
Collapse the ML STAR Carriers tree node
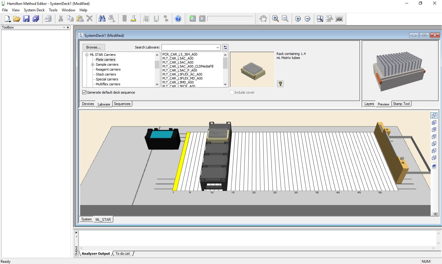click(x=87, y=55)
